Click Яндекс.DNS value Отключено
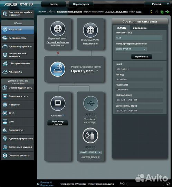 (139, 90)
